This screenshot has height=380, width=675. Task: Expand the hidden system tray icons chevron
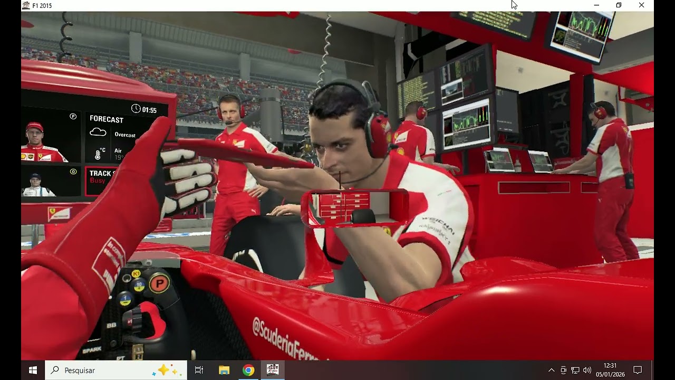pos(552,370)
